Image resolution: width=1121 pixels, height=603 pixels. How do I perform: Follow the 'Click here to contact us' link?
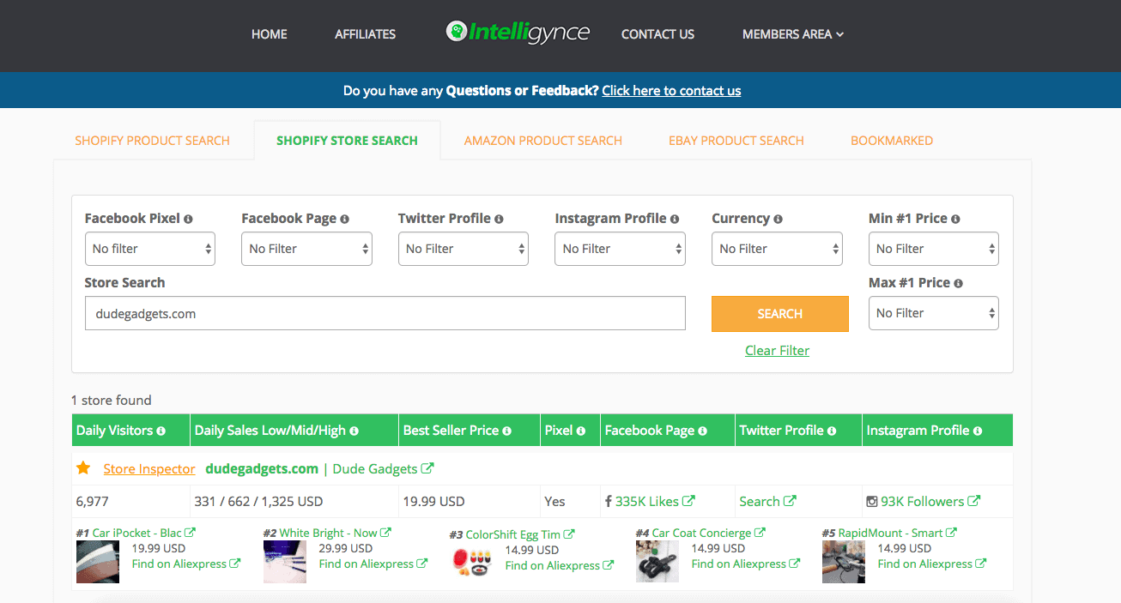pos(671,91)
